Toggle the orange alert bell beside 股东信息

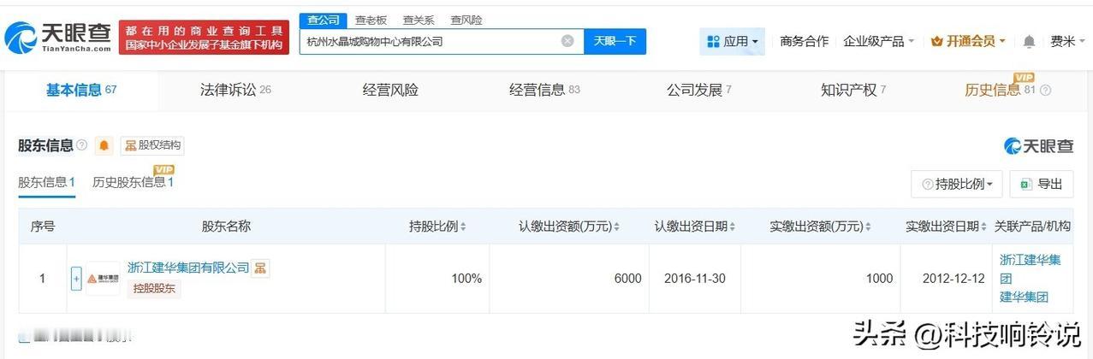104,145
